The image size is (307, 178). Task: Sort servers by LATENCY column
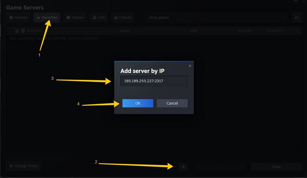point(275,31)
